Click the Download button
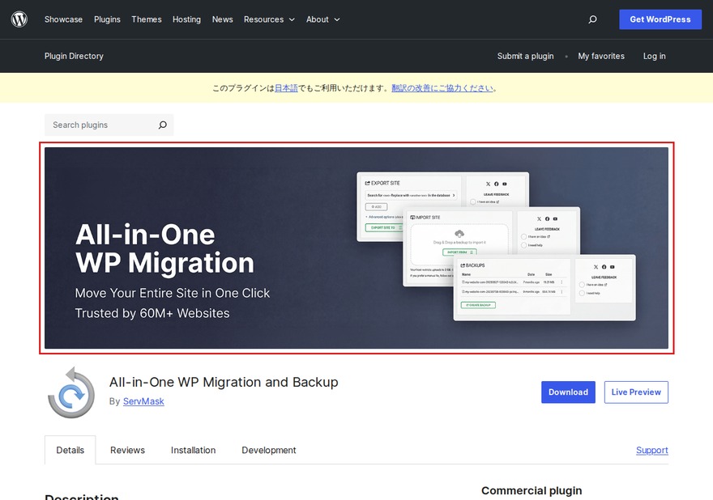 (568, 392)
